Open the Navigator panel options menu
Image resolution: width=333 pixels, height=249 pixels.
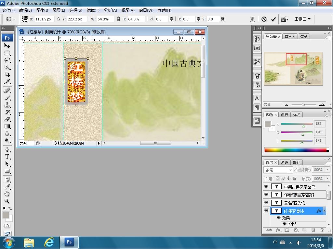[328, 38]
